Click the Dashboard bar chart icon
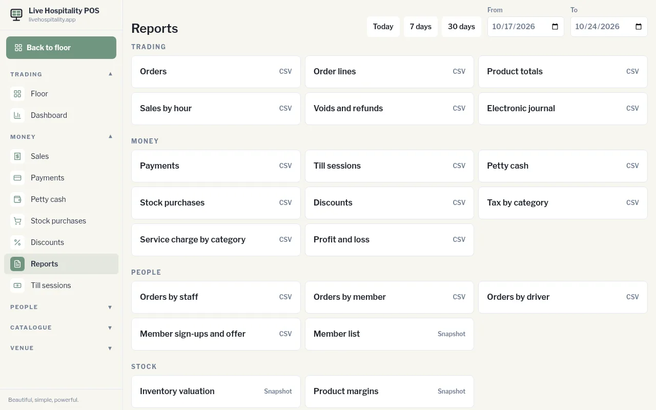This screenshot has width=656, height=410. [17, 115]
